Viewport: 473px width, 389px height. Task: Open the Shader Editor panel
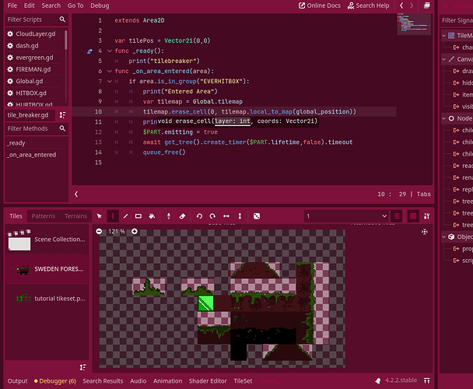tap(208, 381)
